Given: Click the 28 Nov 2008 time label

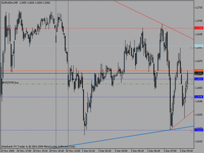Looking at the screenshot, I should (x=7, y=151).
